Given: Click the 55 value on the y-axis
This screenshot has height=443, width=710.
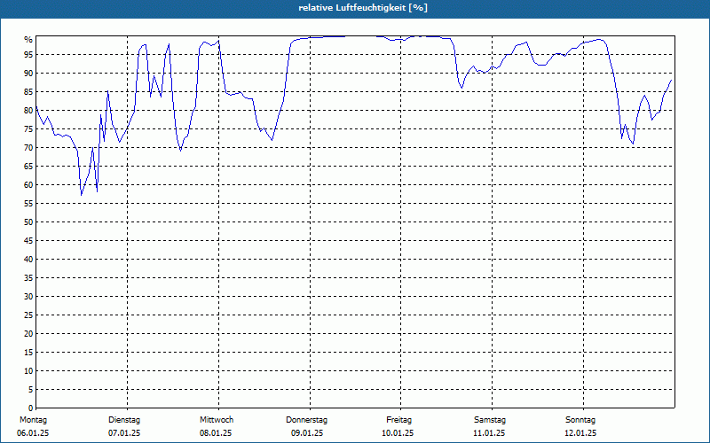Looking at the screenshot, I should tap(28, 204).
